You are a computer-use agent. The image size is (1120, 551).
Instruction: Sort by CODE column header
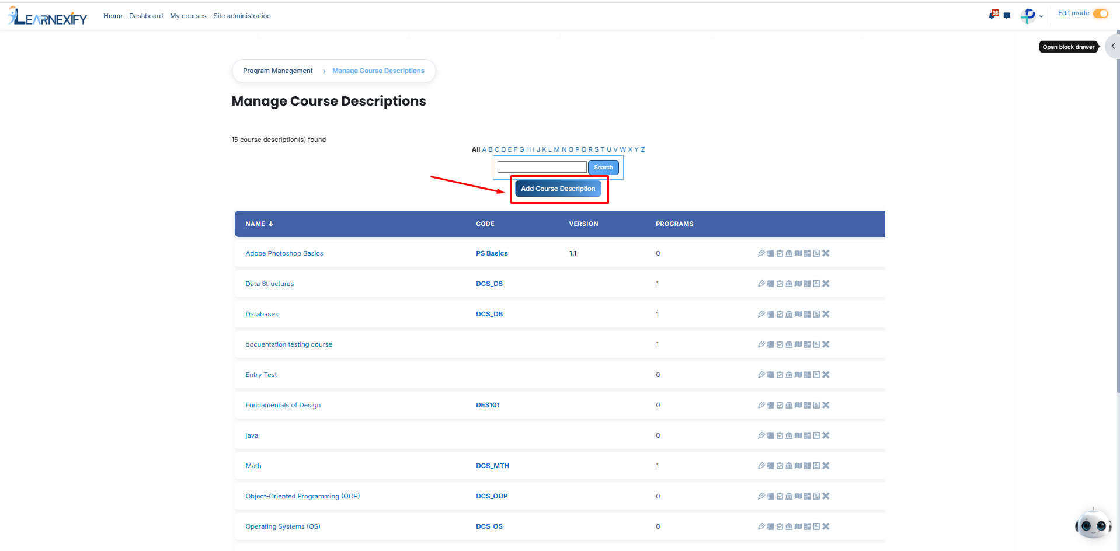point(485,224)
